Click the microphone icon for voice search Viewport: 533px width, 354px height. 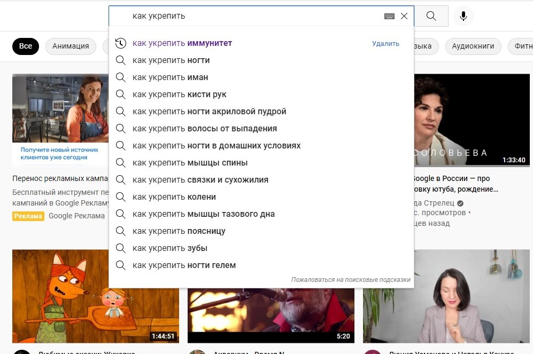point(463,16)
